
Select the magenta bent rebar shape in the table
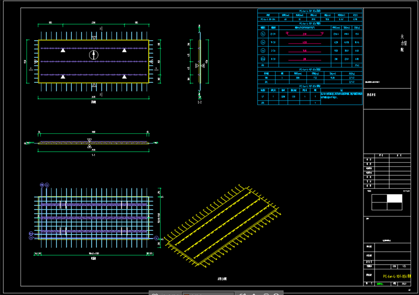click(305, 33)
